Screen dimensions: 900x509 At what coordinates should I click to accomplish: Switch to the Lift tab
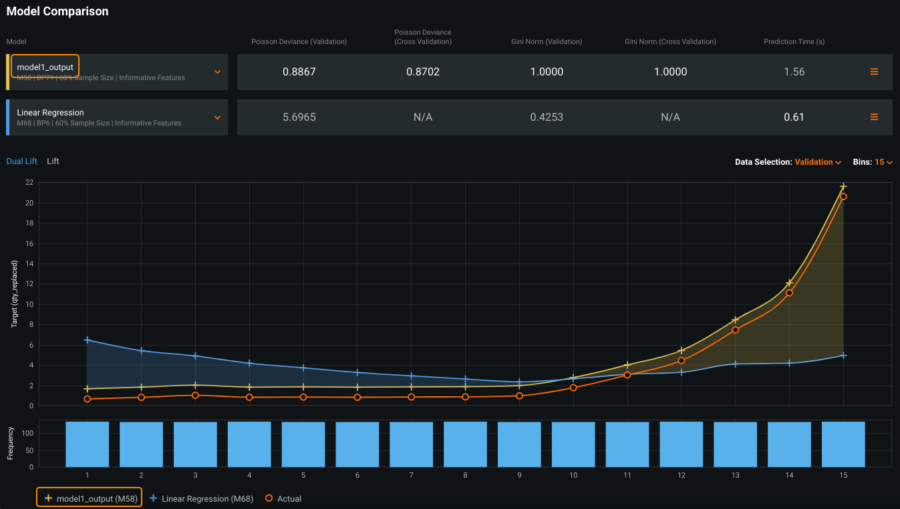coord(53,161)
